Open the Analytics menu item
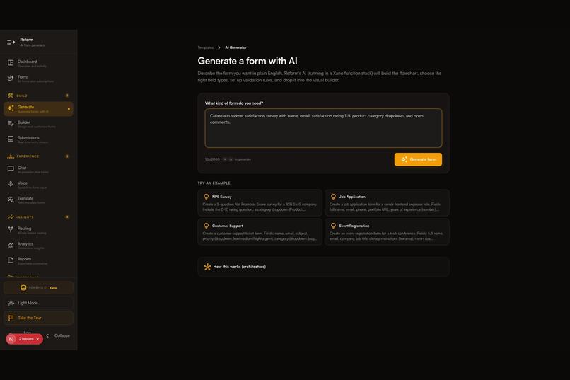570x380 pixels. pos(38,246)
